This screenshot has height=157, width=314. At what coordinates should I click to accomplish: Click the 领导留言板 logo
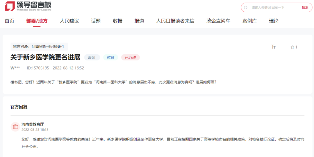(x=28, y=6)
